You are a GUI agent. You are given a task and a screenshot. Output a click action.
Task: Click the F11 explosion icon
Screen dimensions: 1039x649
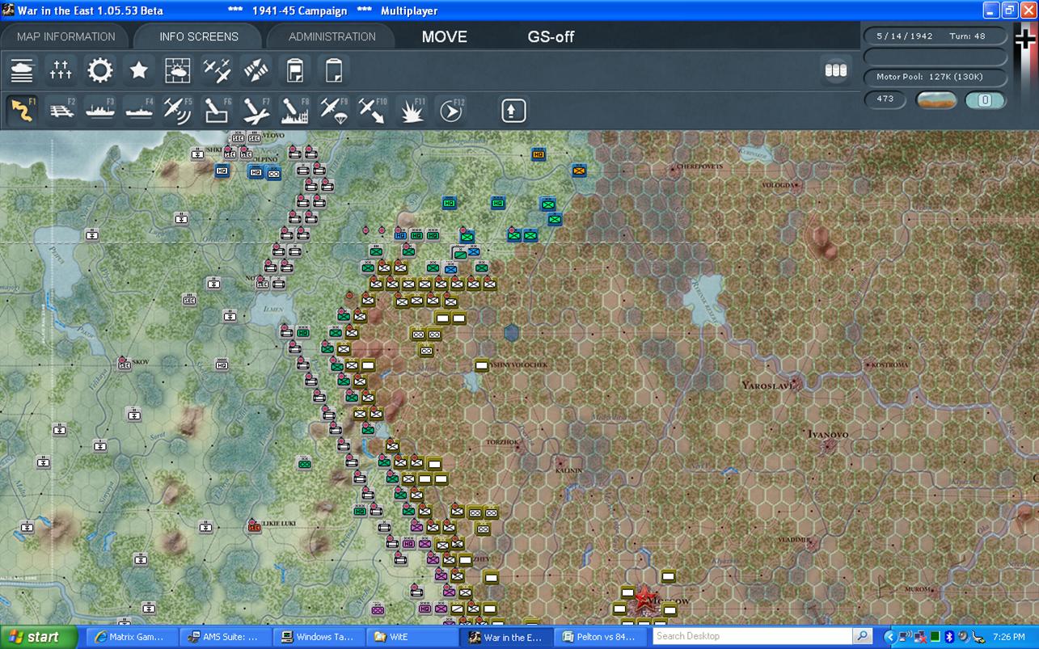point(412,110)
